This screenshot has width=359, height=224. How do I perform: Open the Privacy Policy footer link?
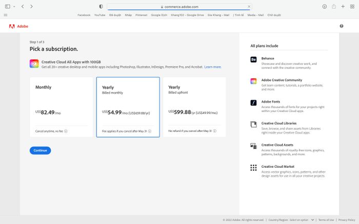(347, 220)
